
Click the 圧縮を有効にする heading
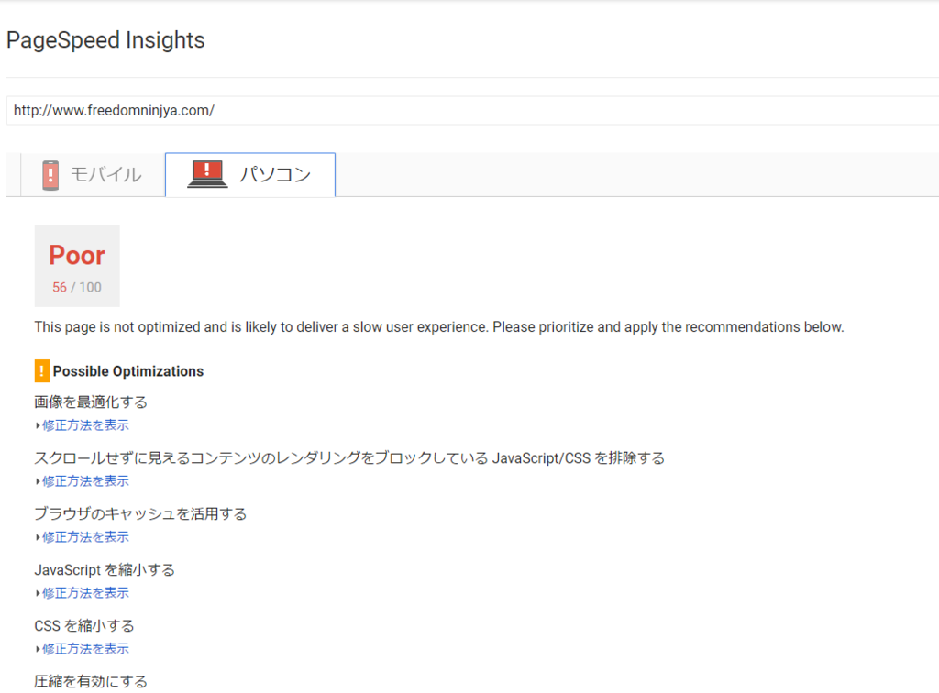[91, 682]
